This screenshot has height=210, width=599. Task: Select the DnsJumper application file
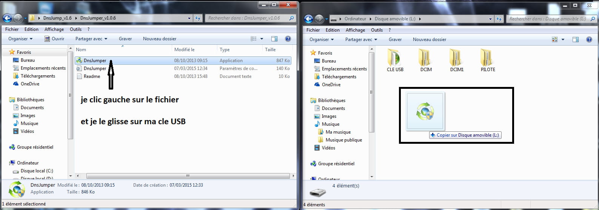pyautogui.click(x=183, y=61)
